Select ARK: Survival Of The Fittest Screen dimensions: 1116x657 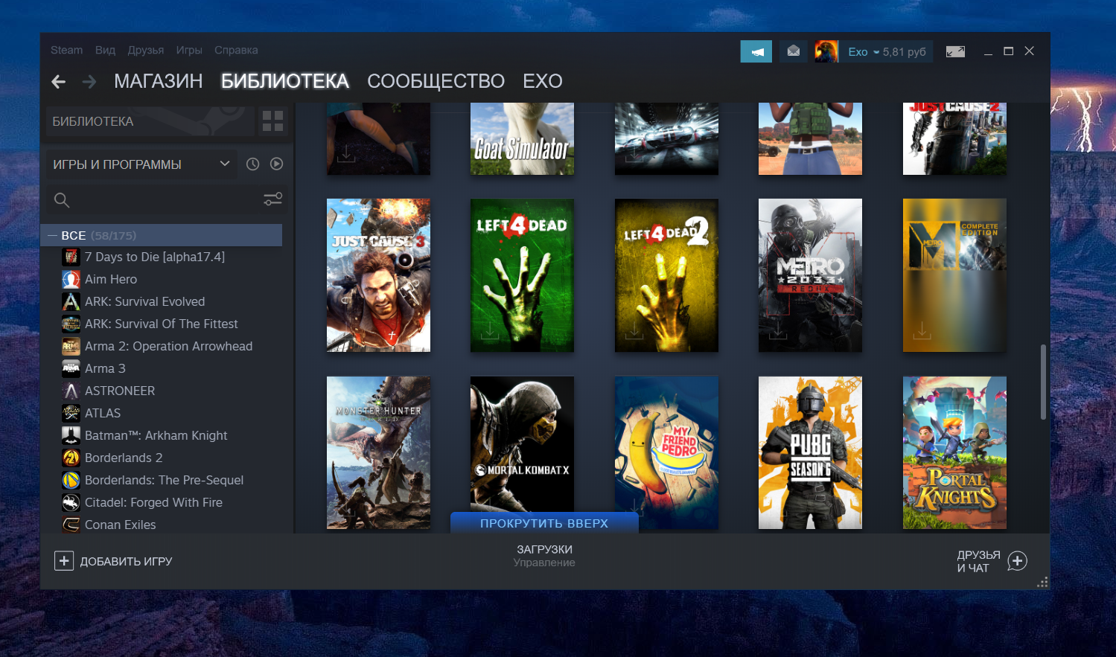coord(161,324)
